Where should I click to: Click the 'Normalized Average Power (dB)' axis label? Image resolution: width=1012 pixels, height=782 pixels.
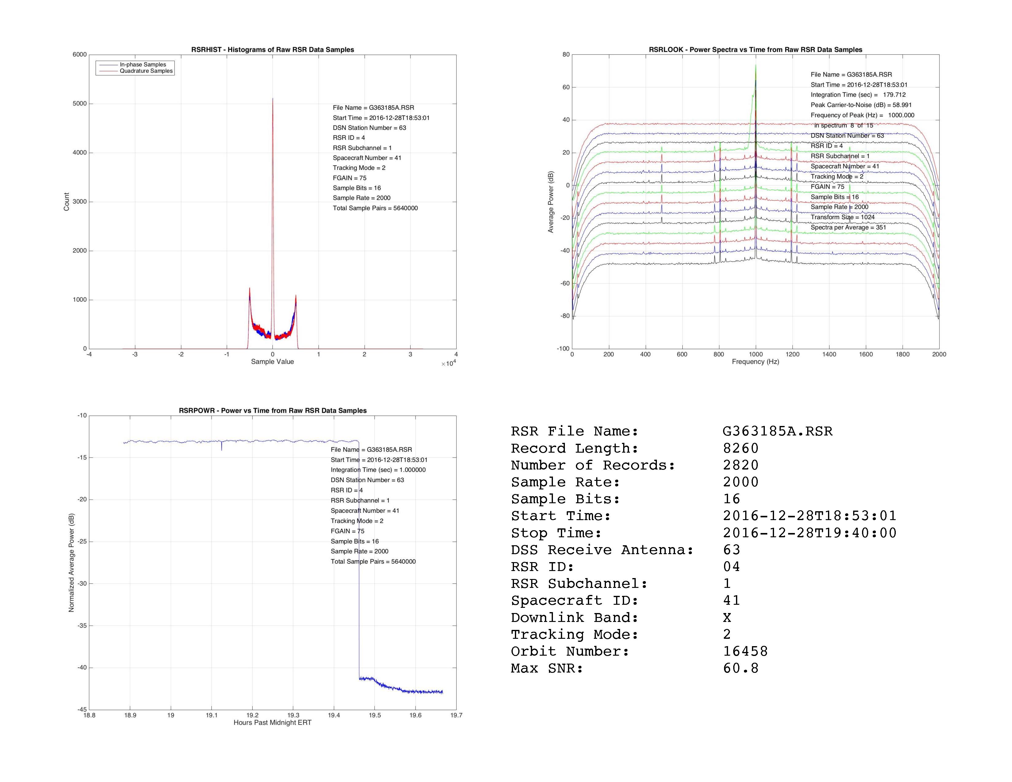coord(71,562)
